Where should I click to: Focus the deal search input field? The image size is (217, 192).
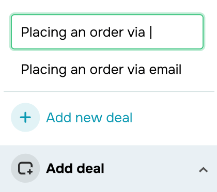click(x=107, y=32)
